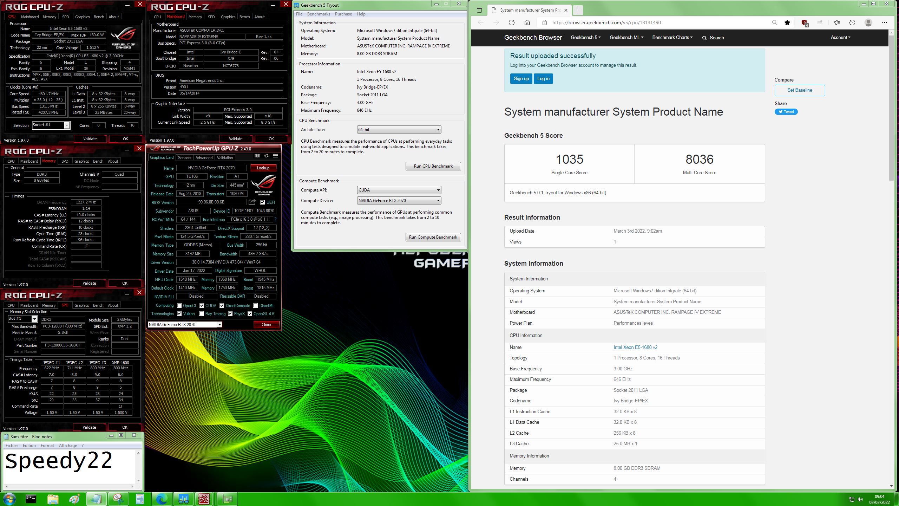The height and width of the screenshot is (506, 899).
Task: Click the browser address bar URL
Action: click(x=606, y=22)
